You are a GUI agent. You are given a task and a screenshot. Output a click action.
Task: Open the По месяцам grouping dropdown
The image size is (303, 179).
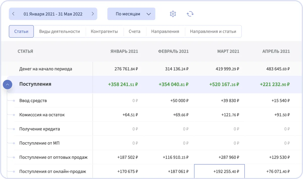[131, 14]
